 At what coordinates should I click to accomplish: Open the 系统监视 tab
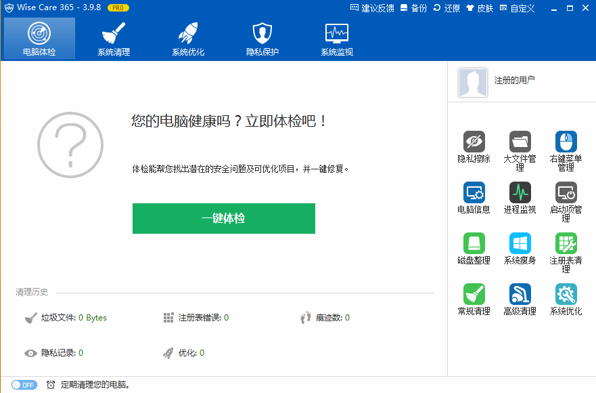pyautogui.click(x=336, y=38)
